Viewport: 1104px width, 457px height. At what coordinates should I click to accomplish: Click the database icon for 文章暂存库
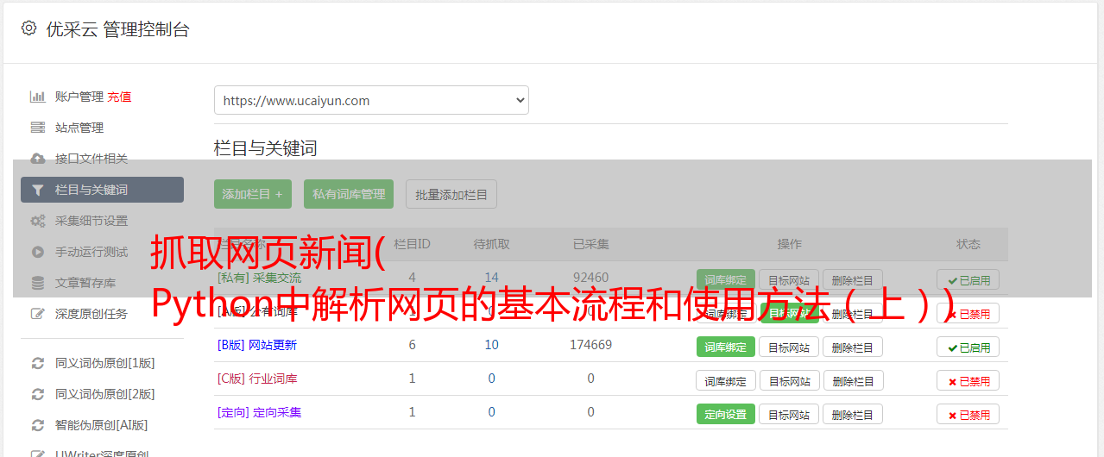38,283
